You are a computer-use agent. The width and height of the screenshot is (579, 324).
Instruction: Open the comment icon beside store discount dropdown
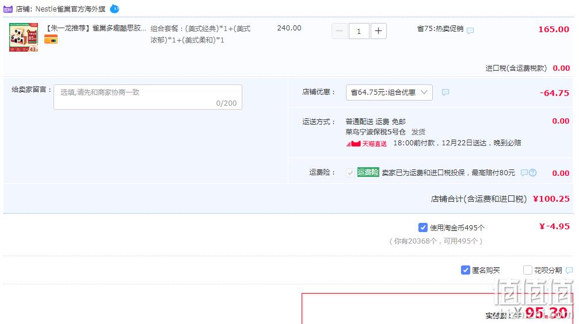click(x=445, y=92)
